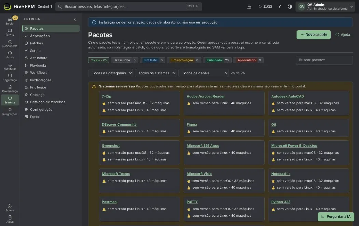
Task: Open Mapas from the left rail
Action: (x=10, y=55)
